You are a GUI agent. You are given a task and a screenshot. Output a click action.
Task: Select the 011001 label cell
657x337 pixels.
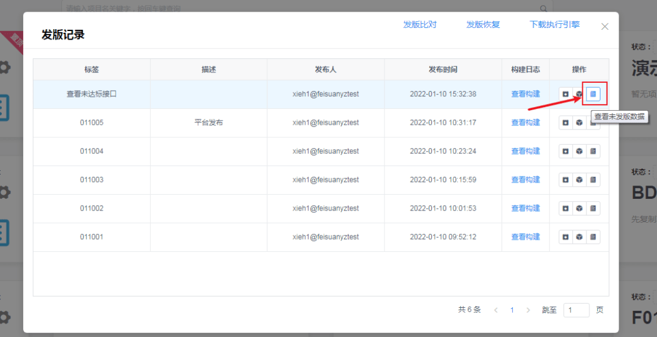92,237
